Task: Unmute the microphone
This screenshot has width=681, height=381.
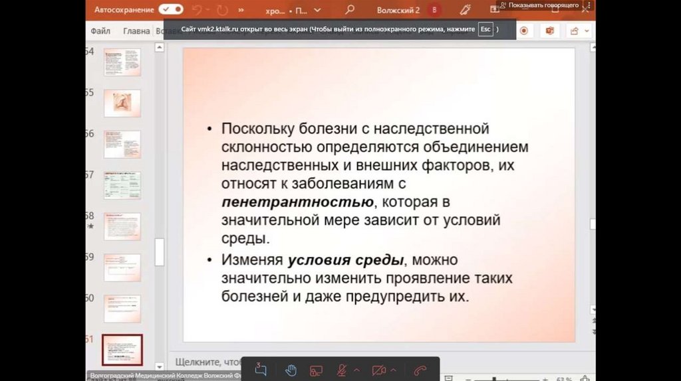Action: 342,370
